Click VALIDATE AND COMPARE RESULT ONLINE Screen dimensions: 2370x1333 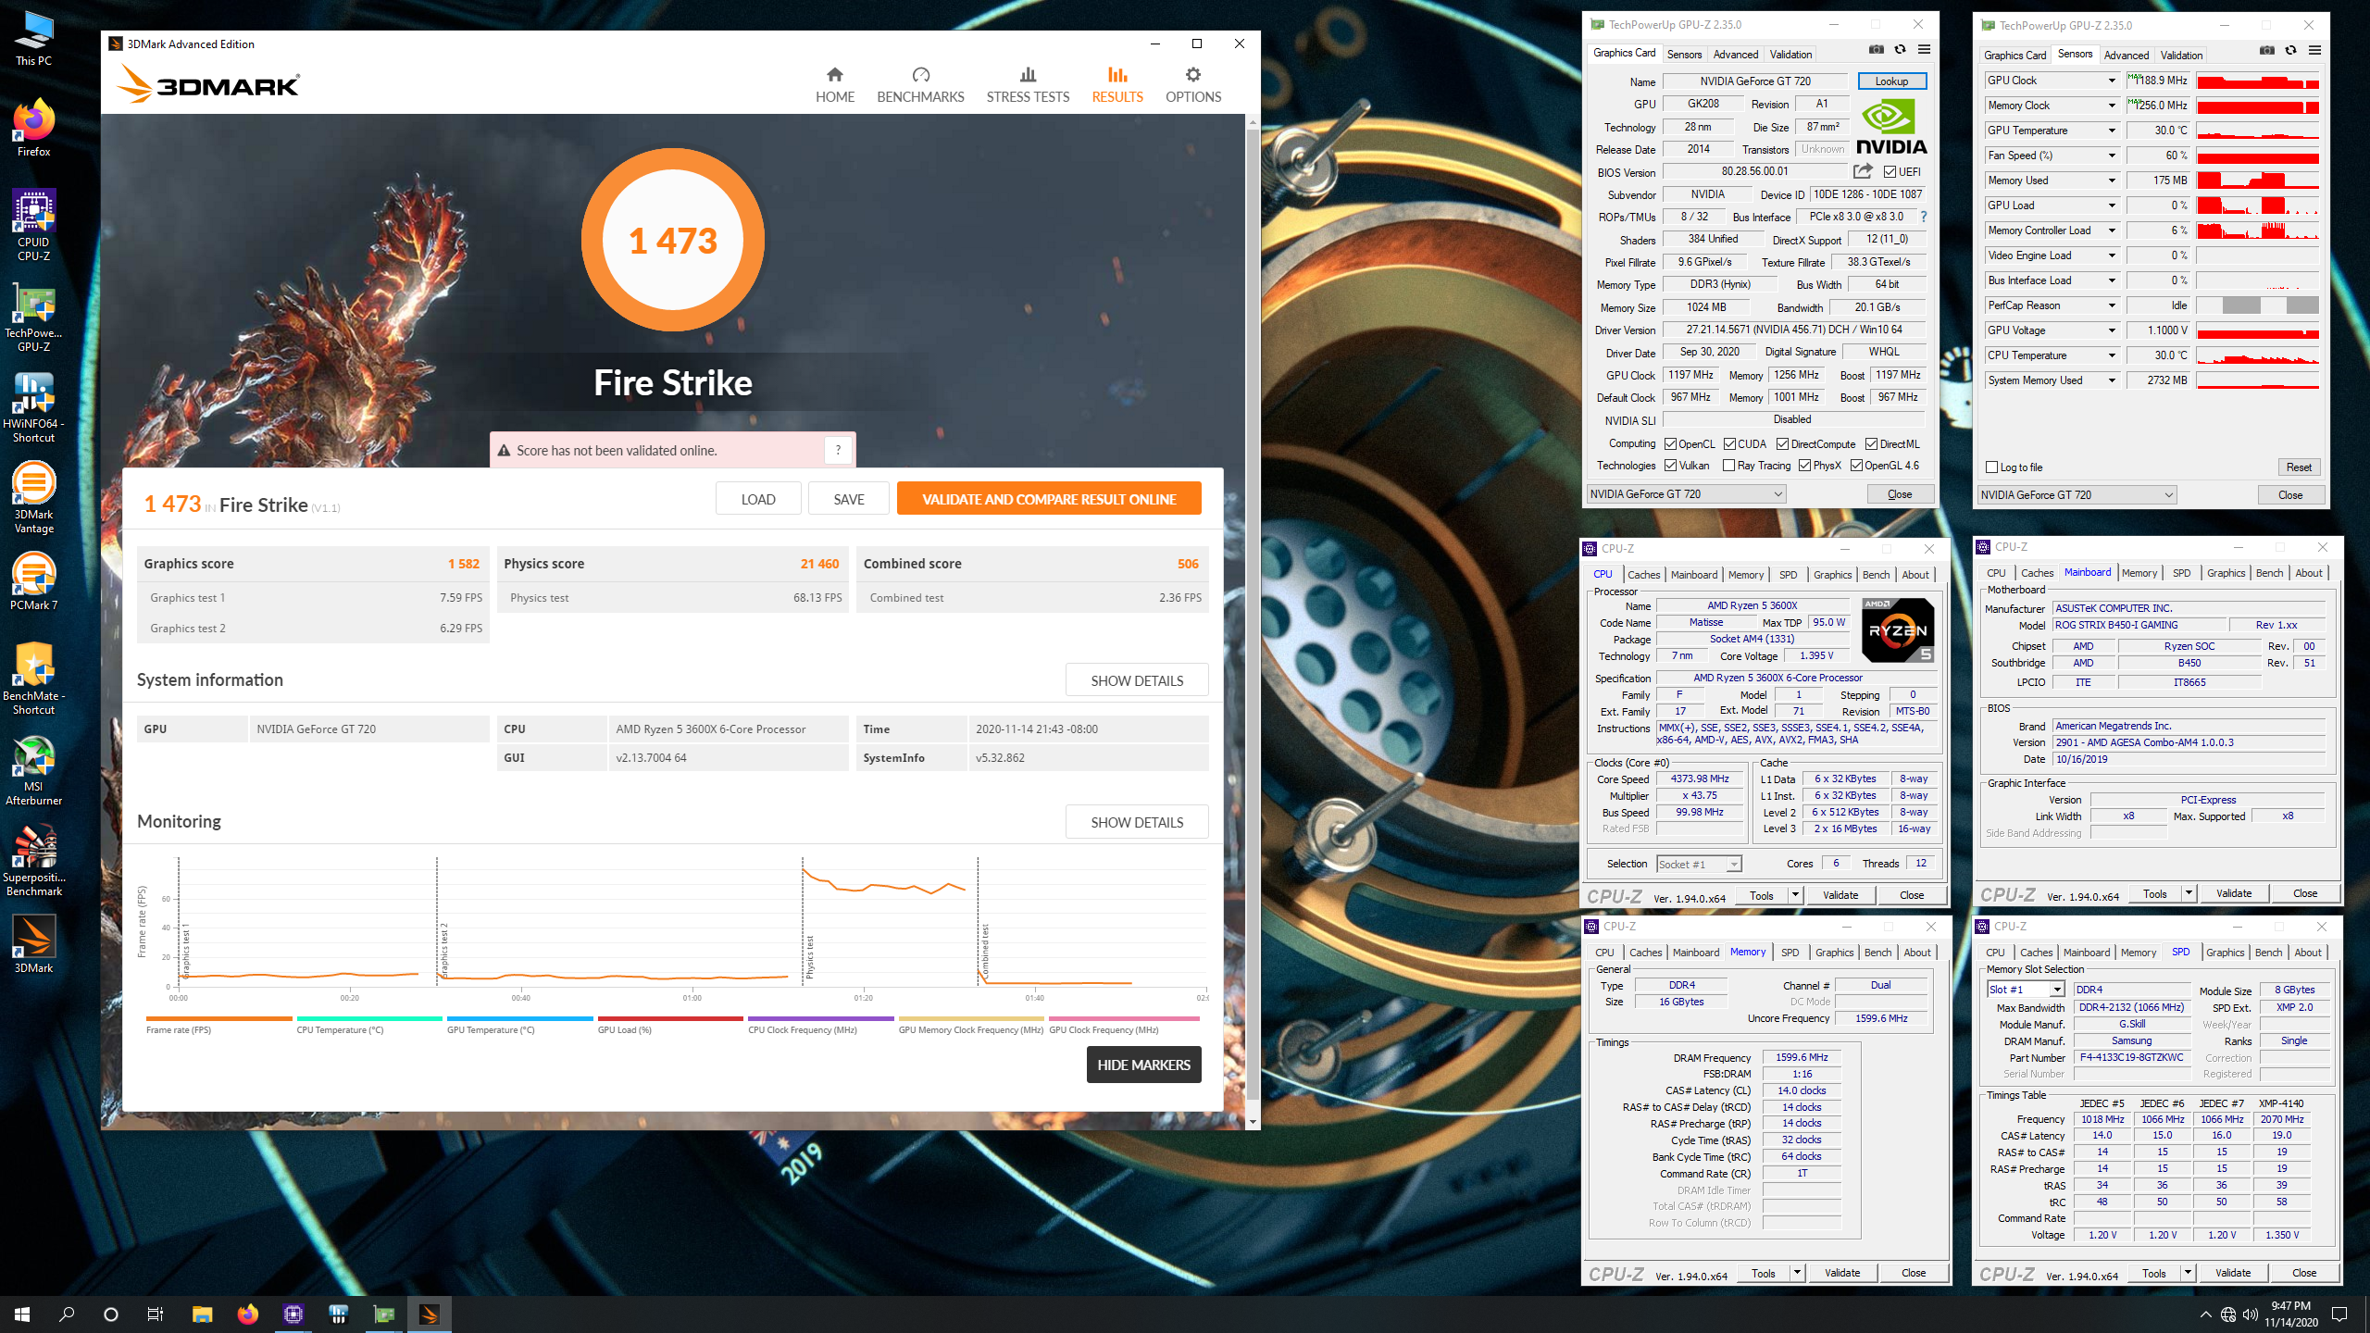(x=1049, y=499)
